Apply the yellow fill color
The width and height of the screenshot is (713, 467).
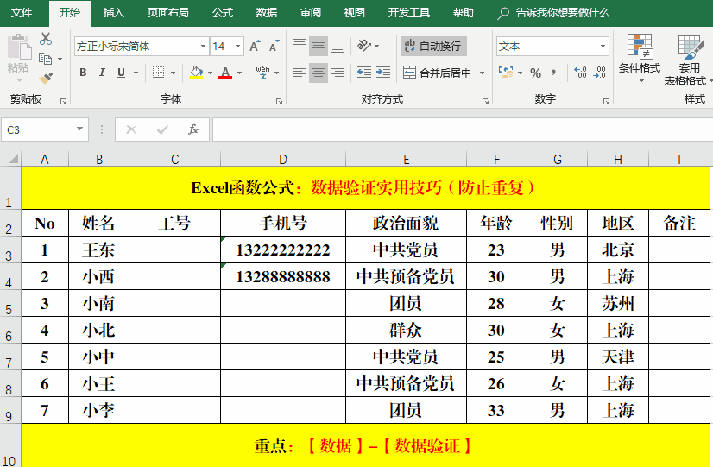coord(196,73)
